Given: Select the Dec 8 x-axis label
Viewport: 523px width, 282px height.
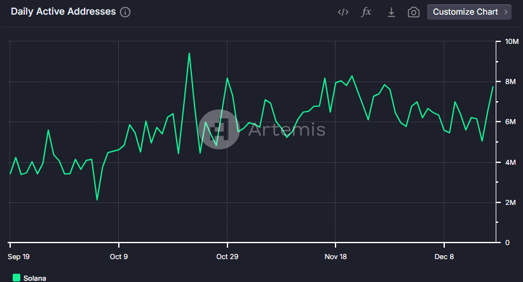Looking at the screenshot, I should point(444,257).
